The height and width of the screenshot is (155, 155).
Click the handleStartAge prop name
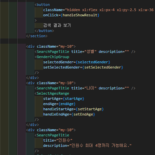point(58,109)
